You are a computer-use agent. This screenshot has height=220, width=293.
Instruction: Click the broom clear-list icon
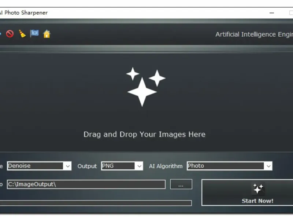point(22,34)
